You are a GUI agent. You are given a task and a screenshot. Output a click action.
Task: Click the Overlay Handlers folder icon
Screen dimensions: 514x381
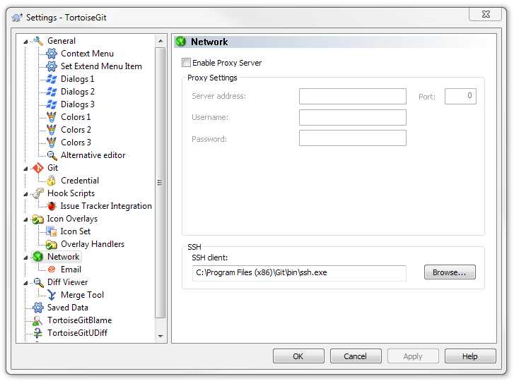click(52, 244)
